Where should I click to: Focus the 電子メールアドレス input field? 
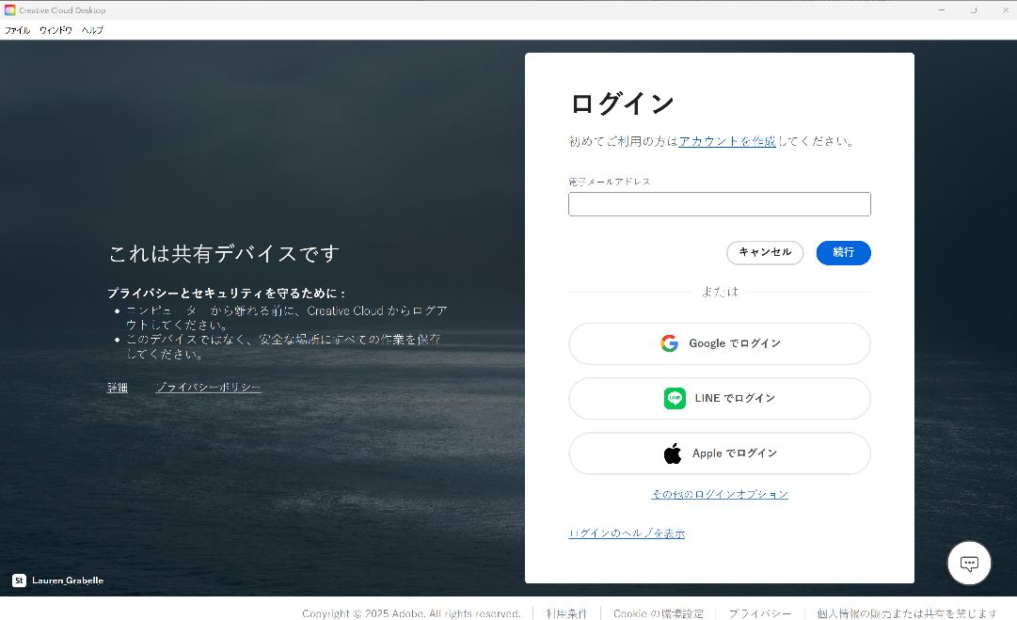click(x=720, y=204)
